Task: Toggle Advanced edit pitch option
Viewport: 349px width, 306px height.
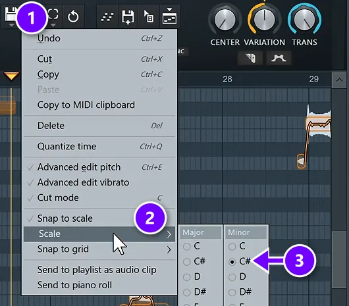Action: (x=99, y=167)
